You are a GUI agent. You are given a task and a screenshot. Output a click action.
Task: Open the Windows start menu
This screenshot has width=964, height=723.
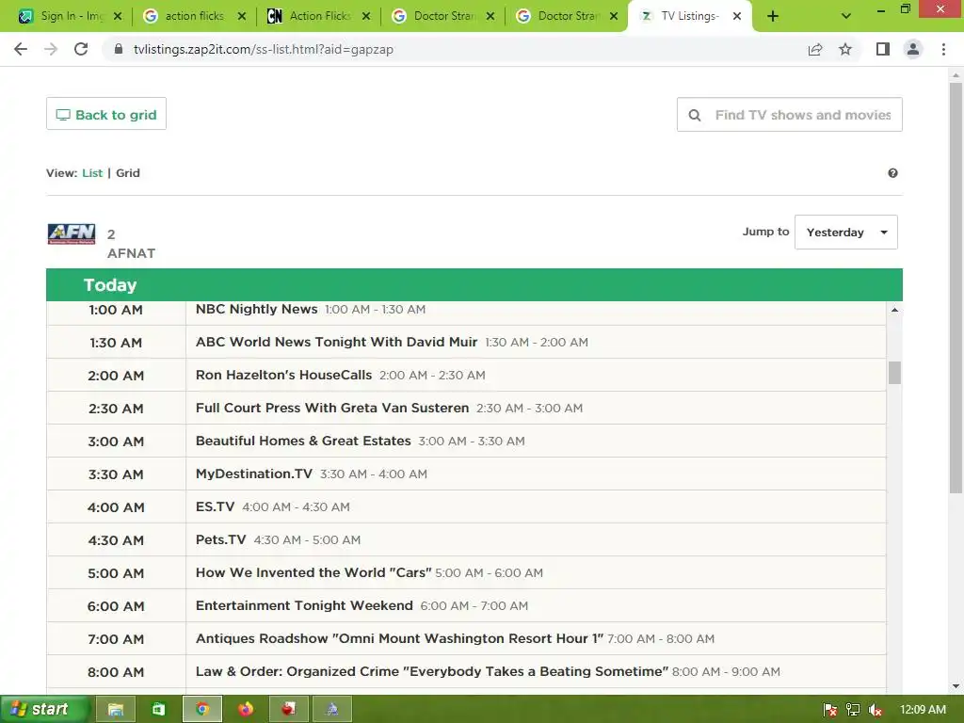point(43,710)
